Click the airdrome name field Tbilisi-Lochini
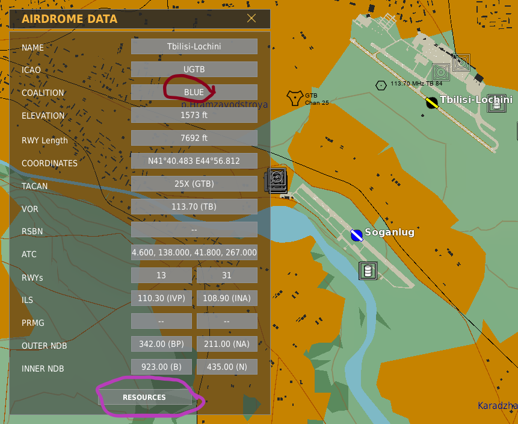The height and width of the screenshot is (424, 518). coord(194,46)
